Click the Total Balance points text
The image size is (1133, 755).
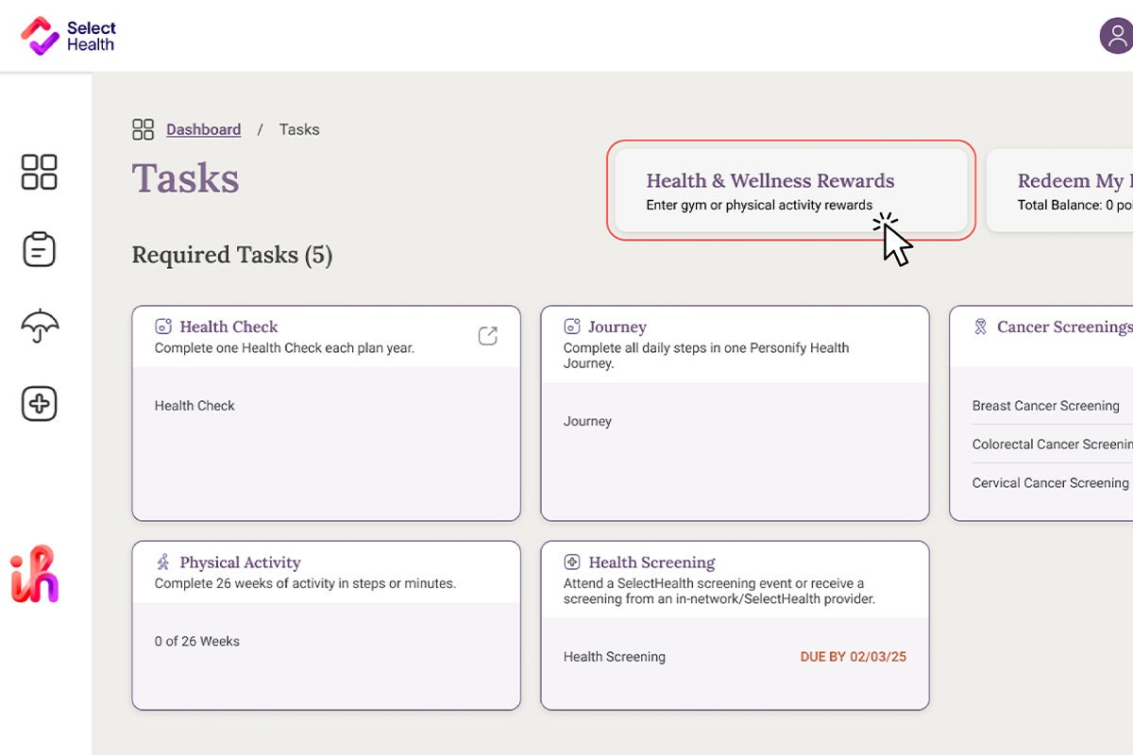(x=1075, y=205)
